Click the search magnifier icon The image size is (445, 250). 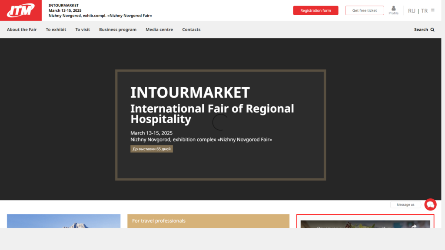tap(432, 30)
